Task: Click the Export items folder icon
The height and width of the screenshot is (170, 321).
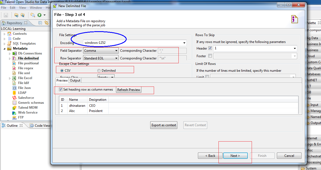Action: pos(22,15)
